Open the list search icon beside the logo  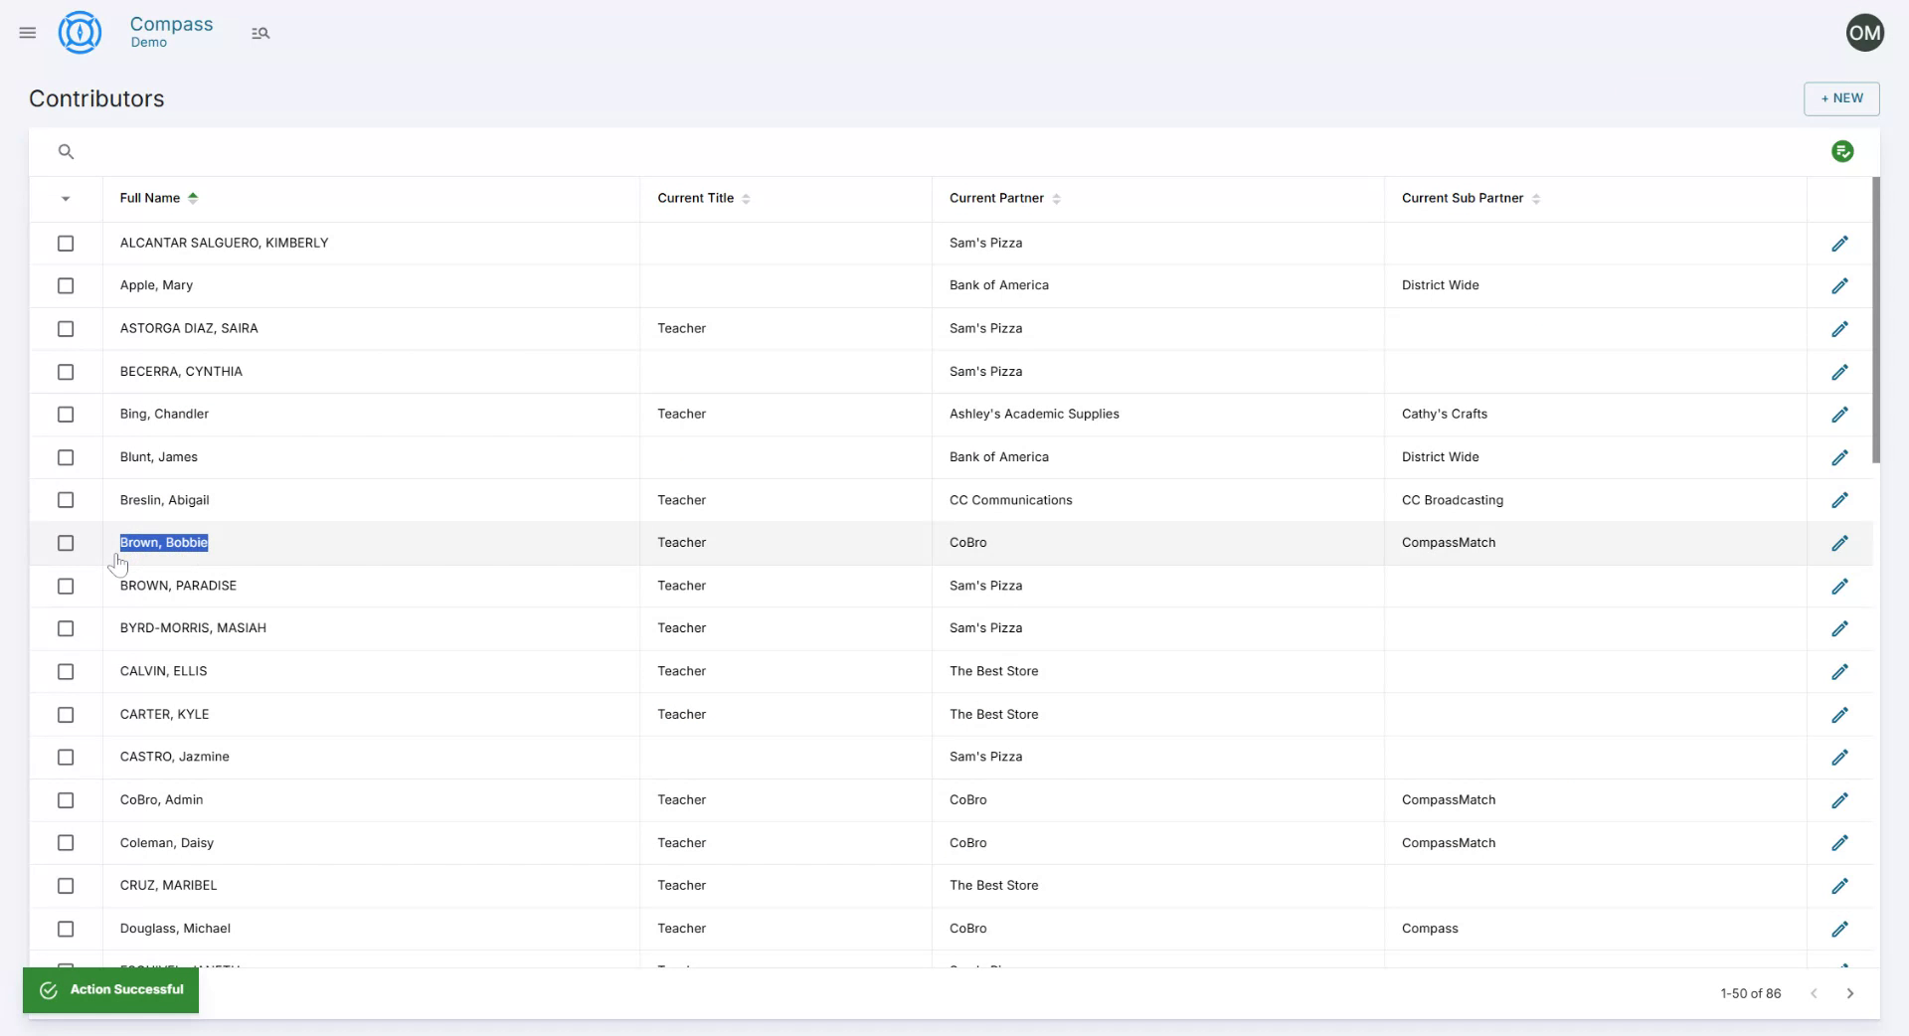click(x=260, y=33)
